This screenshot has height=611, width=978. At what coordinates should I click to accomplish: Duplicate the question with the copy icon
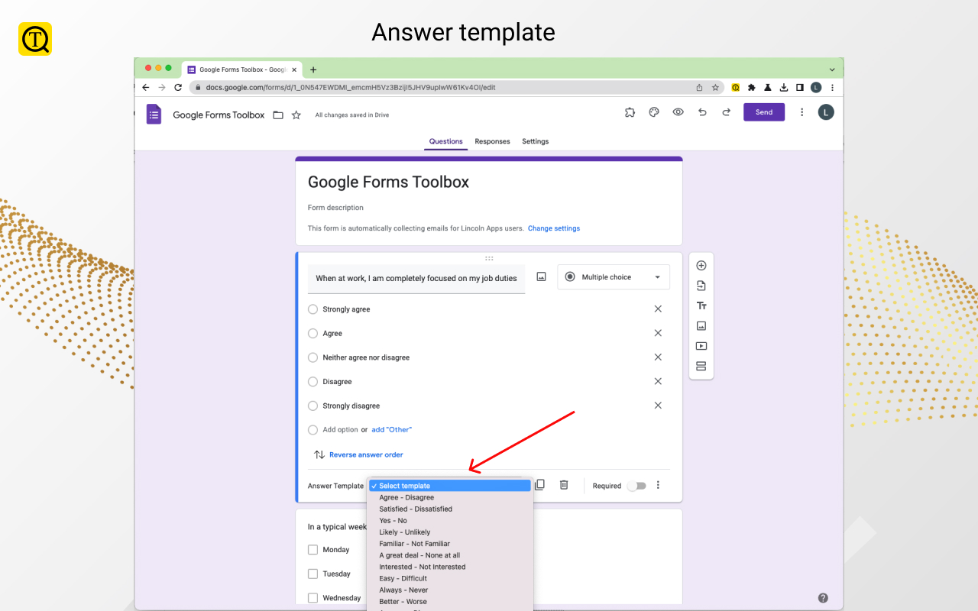tap(539, 485)
